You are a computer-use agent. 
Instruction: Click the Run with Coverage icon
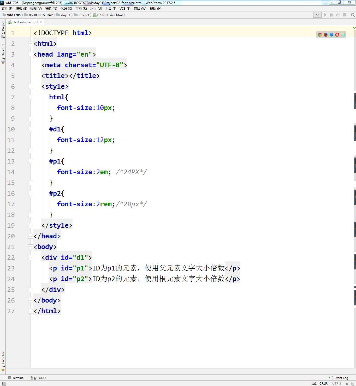tap(338, 15)
